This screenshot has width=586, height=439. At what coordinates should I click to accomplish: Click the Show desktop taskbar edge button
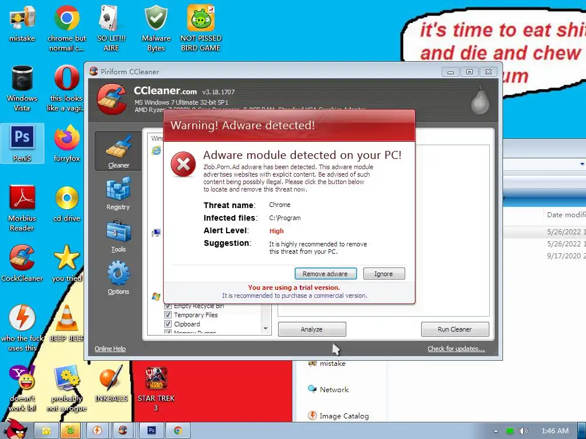tap(581, 431)
